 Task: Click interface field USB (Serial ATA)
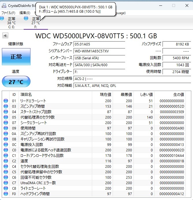pos(99,58)
